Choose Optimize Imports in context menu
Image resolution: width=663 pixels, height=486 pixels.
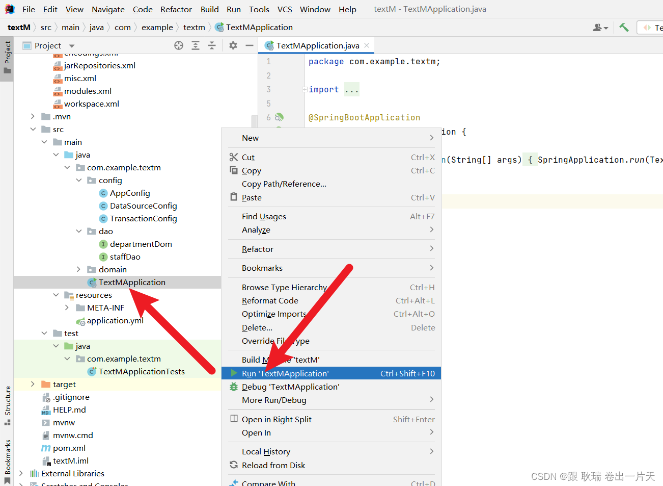(x=331, y=314)
